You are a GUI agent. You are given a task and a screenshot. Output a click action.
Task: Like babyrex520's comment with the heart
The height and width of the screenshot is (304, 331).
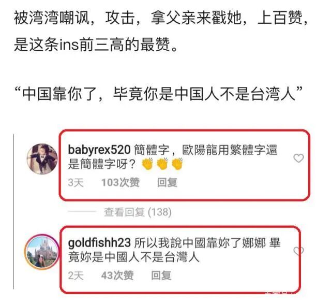[298, 158]
